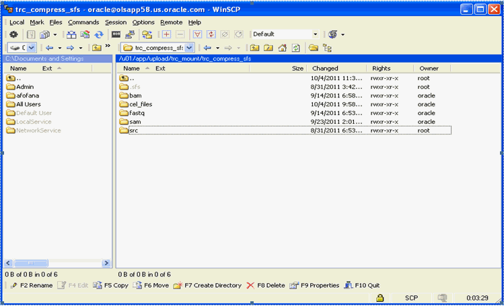Screen dimensions: 504x306
Task: Click the Queue view toolbar icon
Action: (x=44, y=34)
